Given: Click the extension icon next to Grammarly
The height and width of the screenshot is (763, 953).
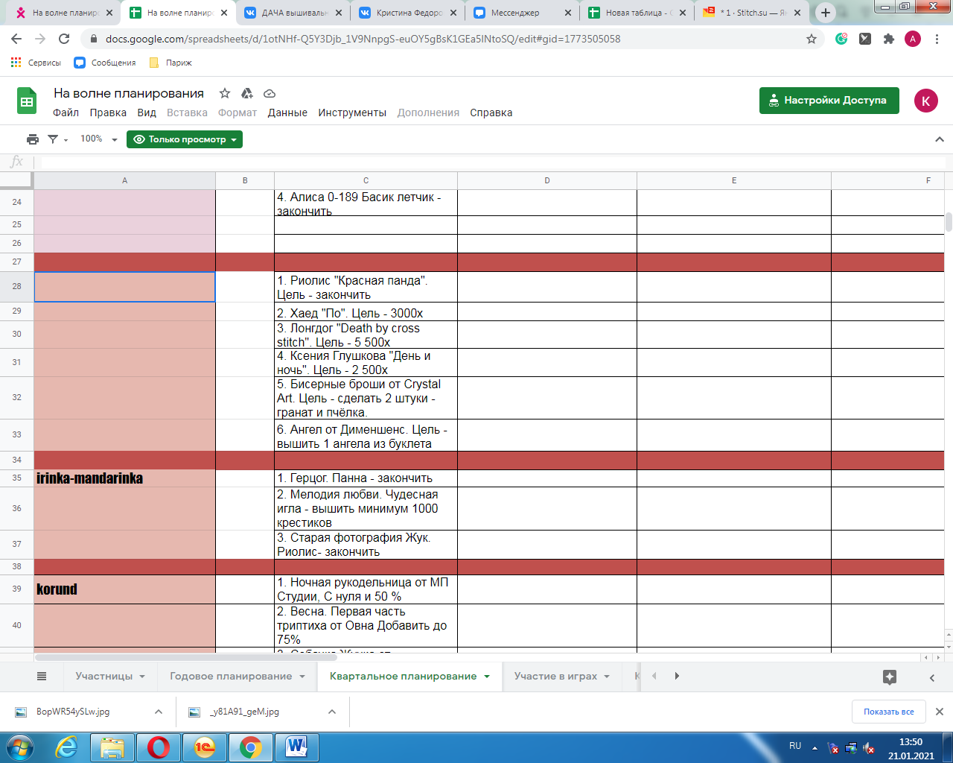Looking at the screenshot, I should coord(864,39).
